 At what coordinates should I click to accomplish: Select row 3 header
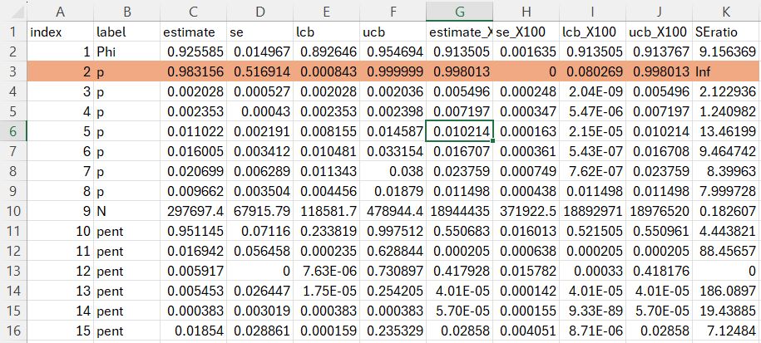(13, 72)
